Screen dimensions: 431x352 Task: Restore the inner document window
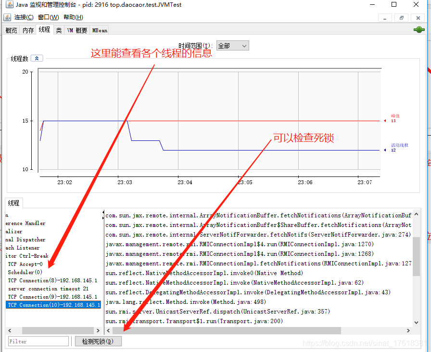coord(401,18)
